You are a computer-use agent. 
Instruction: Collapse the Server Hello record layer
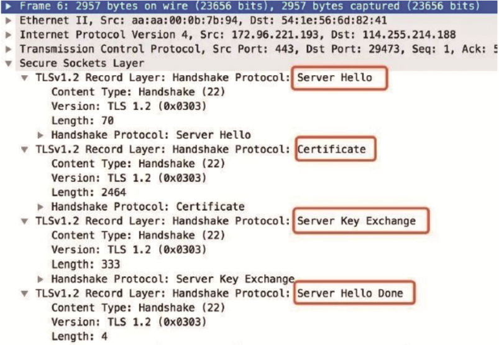[24, 78]
